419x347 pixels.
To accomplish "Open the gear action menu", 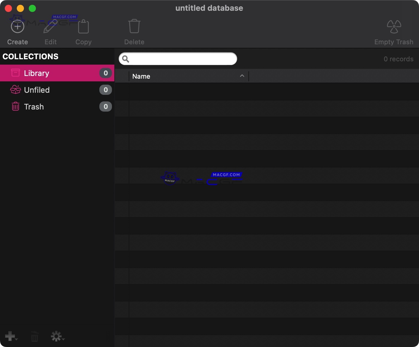I will 57,336.
